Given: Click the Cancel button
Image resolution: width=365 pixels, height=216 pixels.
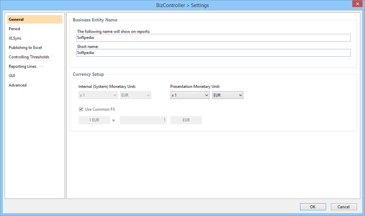Looking at the screenshot, I should 344,207.
